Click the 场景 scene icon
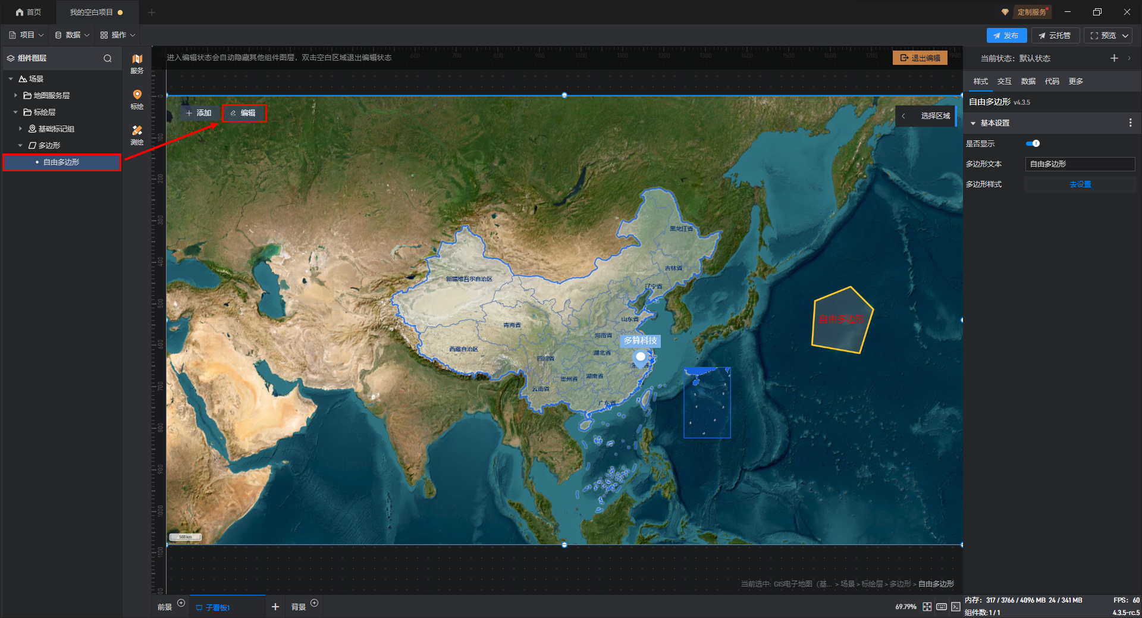Viewport: 1142px width, 618px height. [23, 79]
